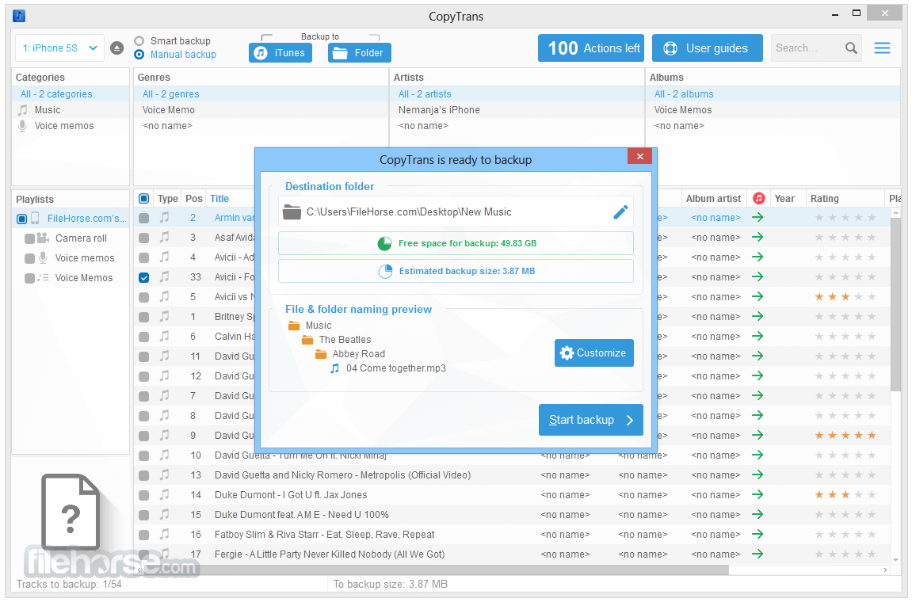Image resolution: width=912 pixels, height=602 pixels.
Task: Click the eject device icon
Action: point(117,48)
